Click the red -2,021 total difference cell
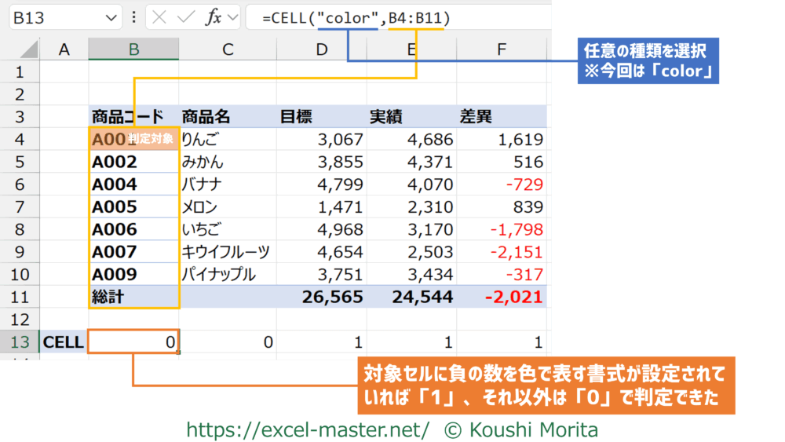785x442 pixels. pyautogui.click(x=502, y=297)
